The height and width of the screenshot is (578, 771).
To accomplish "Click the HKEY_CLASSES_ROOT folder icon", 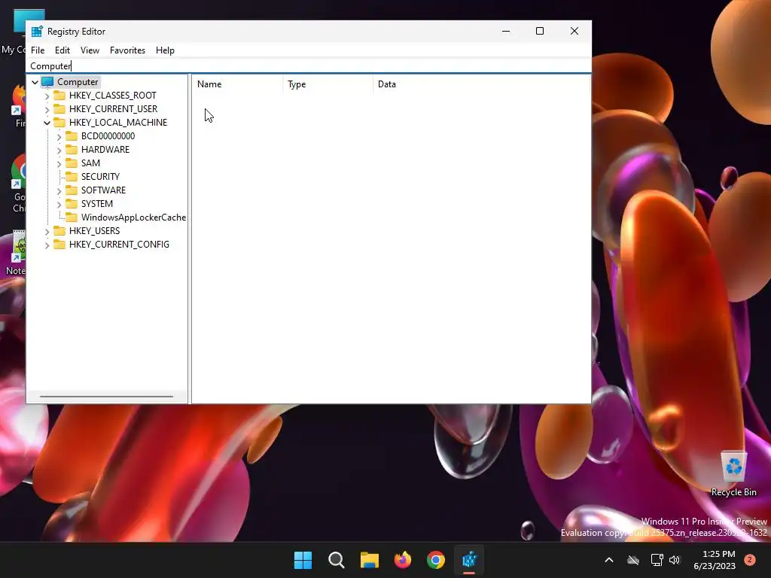I will click(x=59, y=95).
